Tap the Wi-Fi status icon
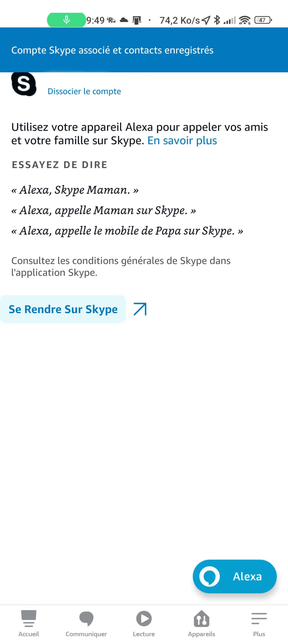 point(245,20)
